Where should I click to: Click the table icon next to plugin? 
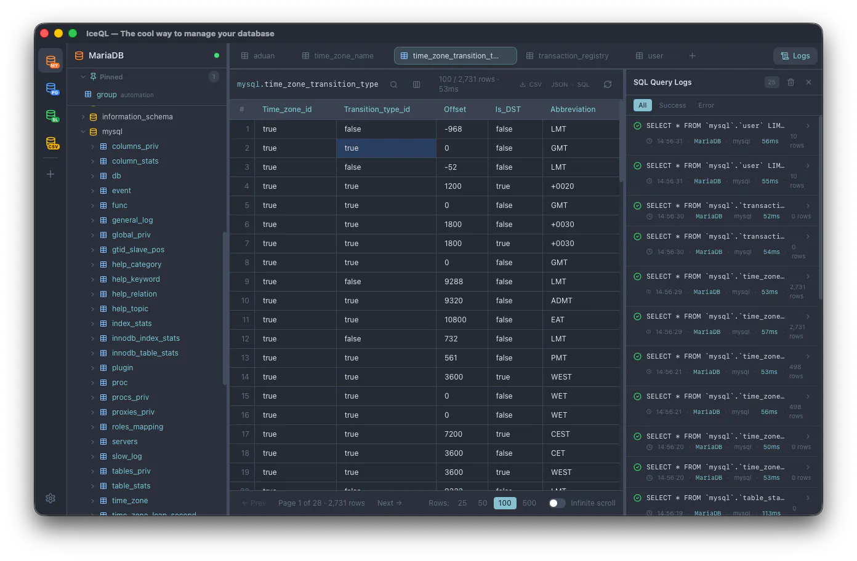coord(103,368)
